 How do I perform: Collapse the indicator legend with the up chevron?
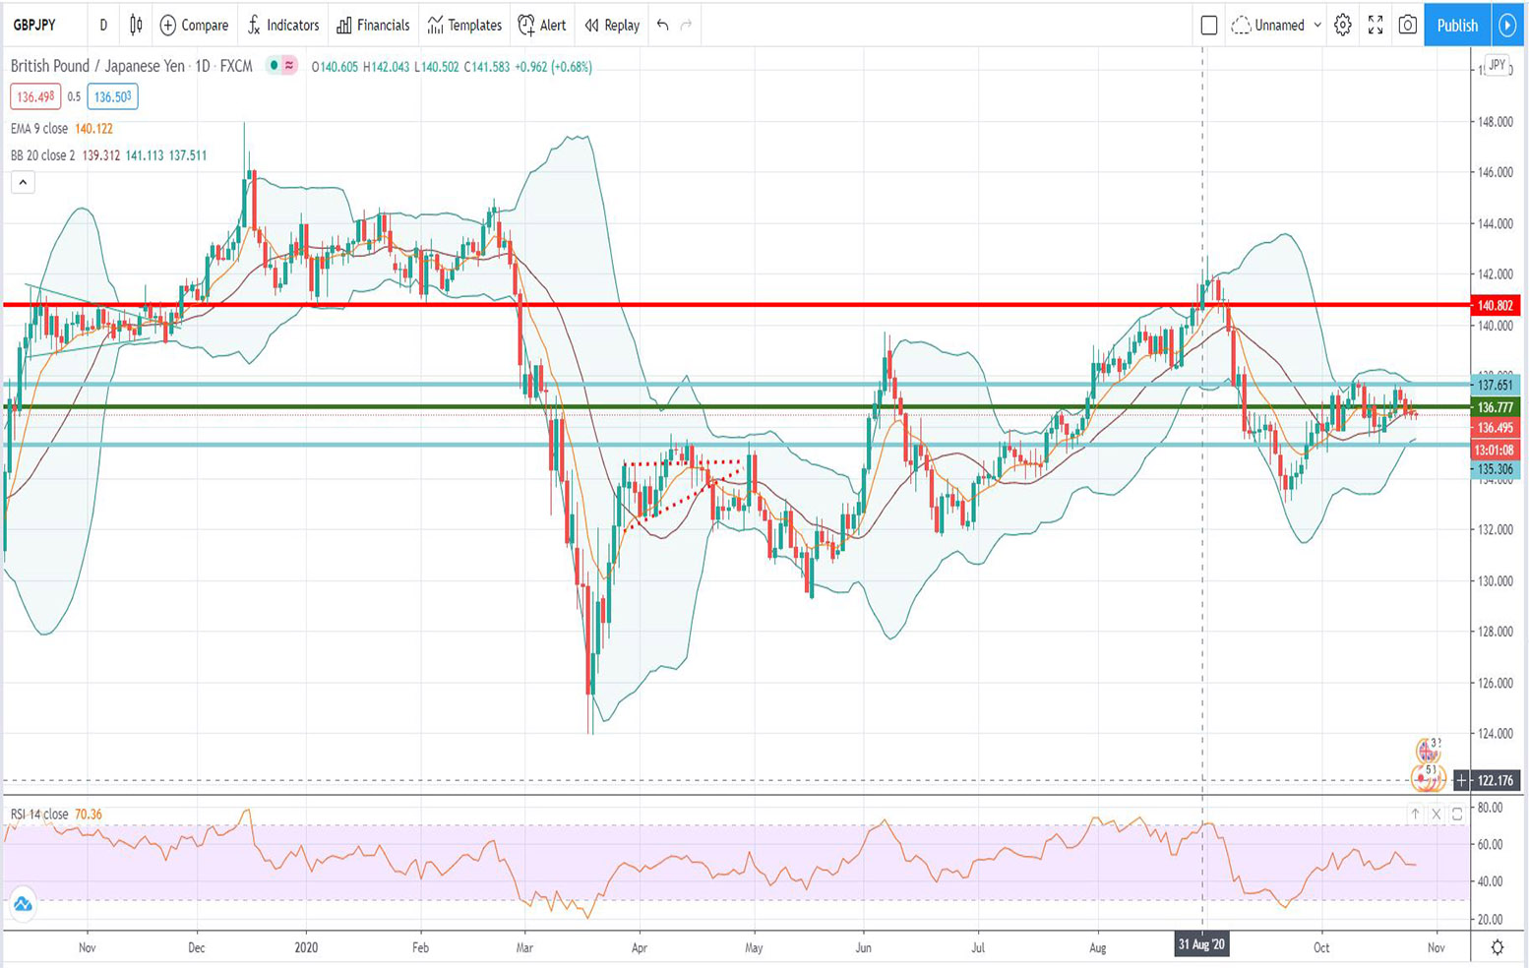(x=22, y=182)
